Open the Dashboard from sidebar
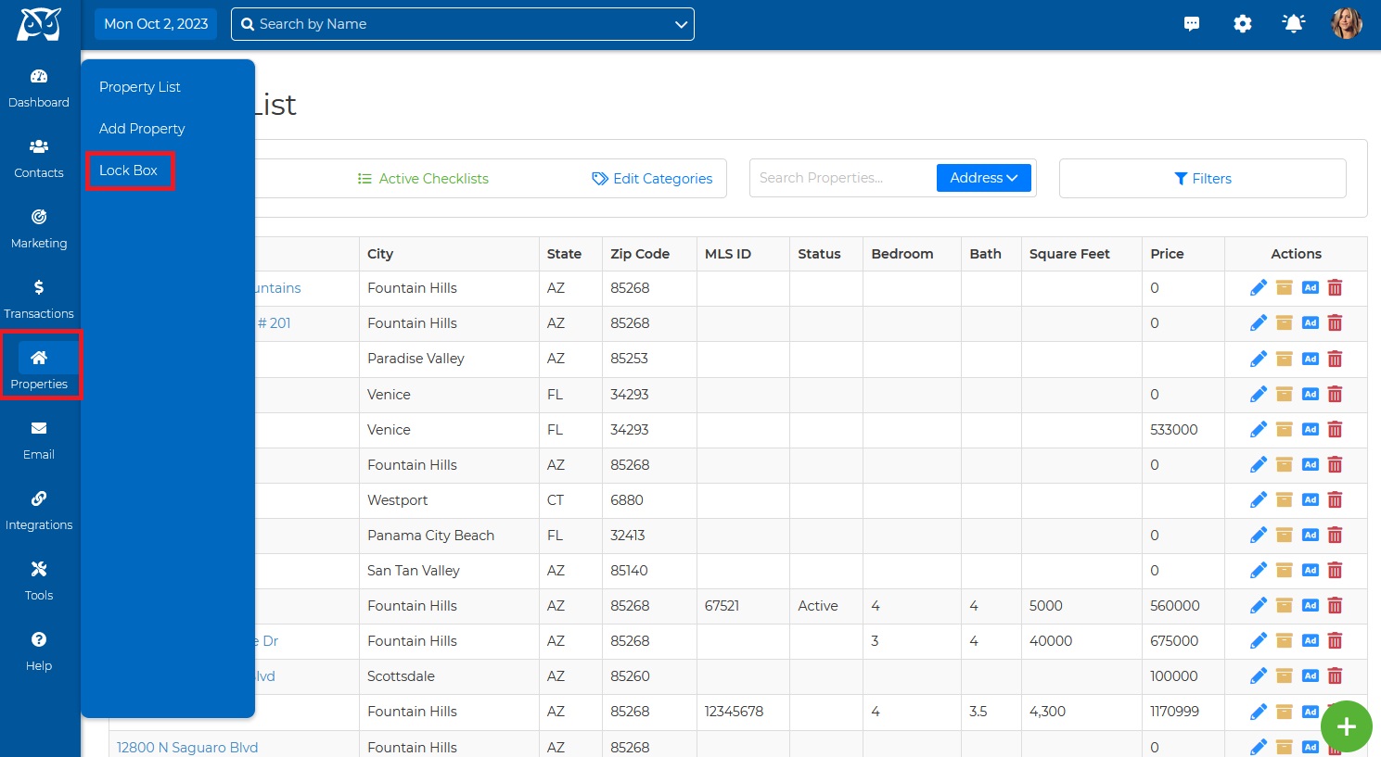 coord(39,89)
